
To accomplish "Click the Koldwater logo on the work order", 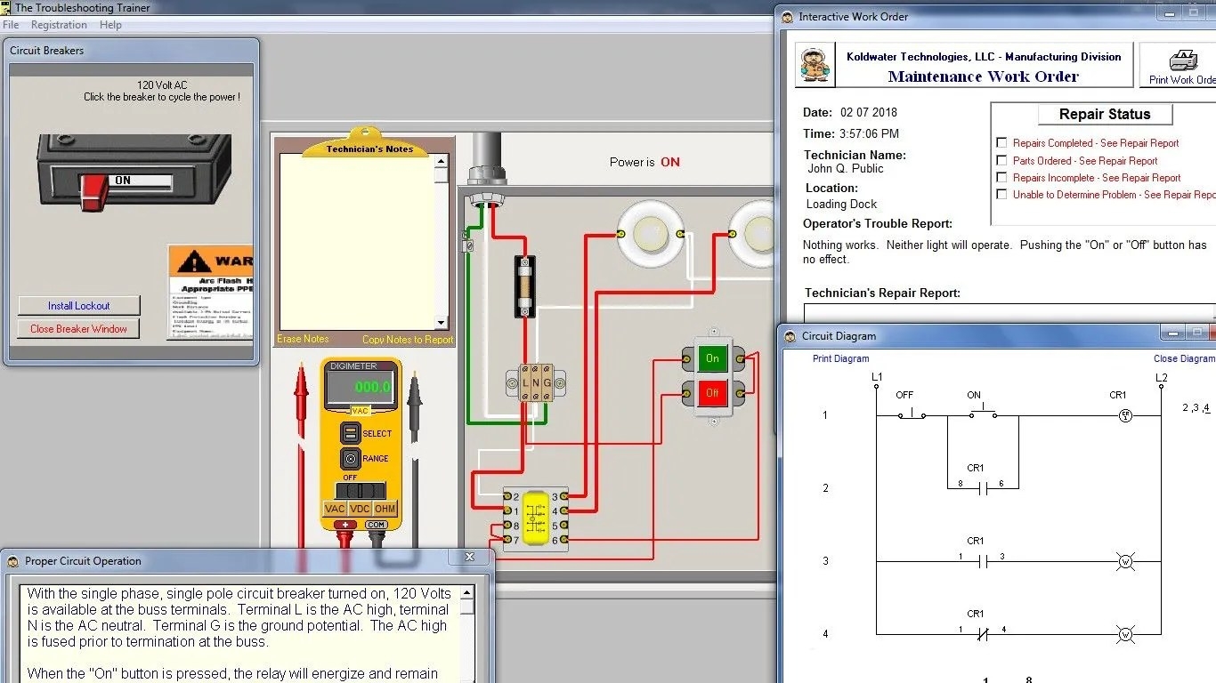I will pos(815,64).
